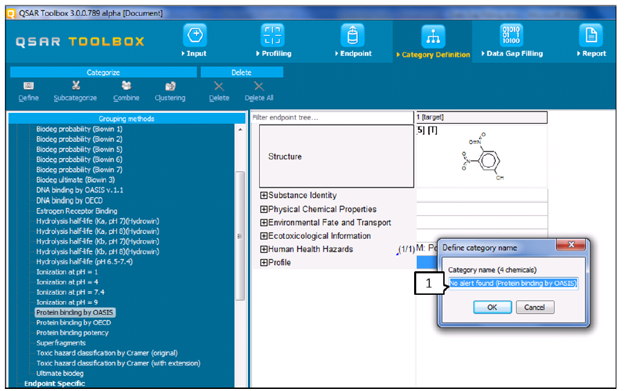The height and width of the screenshot is (391, 633).
Task: Select Ionization at pH = 7.4
Action: click(x=70, y=292)
